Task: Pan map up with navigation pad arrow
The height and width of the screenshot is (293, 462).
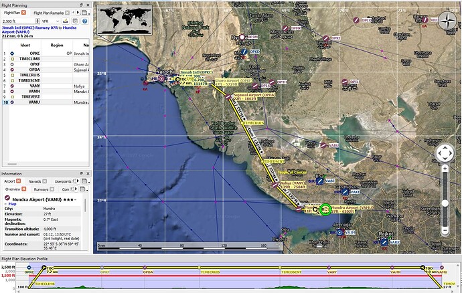Action: tap(445, 147)
